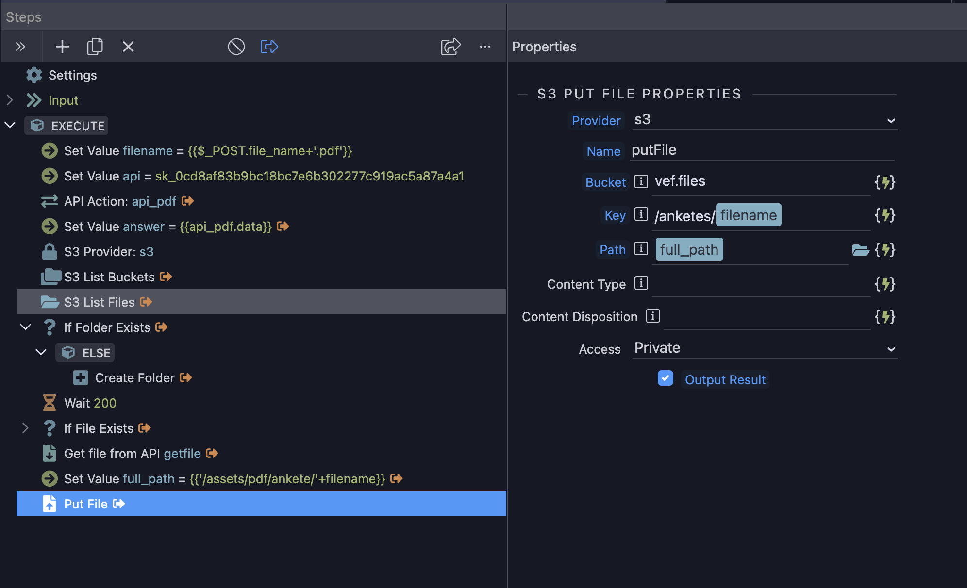
Task: Click the info icon next to Bucket
Action: coord(641,181)
